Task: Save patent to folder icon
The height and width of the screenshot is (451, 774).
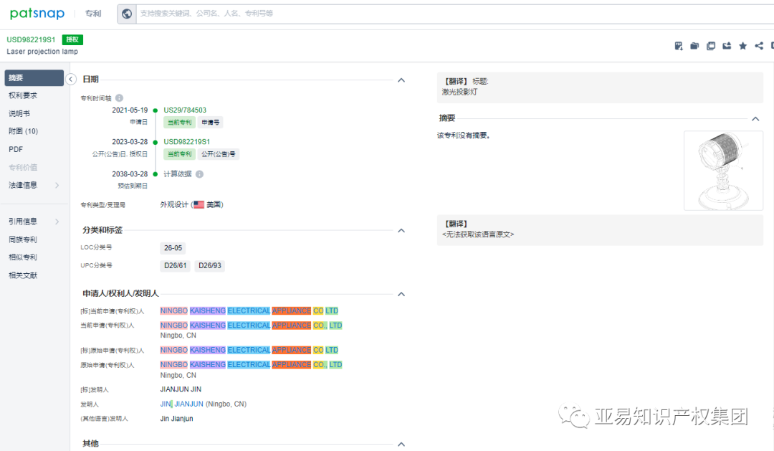Action: [694, 46]
